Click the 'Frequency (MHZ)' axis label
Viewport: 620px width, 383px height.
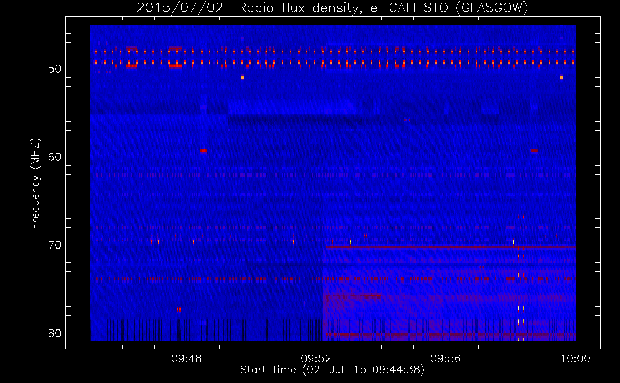35,184
